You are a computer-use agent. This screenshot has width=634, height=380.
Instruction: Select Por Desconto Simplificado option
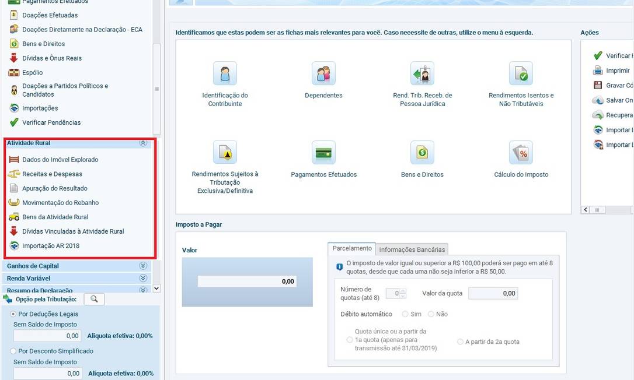[13, 351]
